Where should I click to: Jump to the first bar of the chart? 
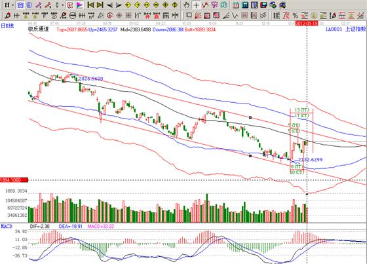point(90,5)
